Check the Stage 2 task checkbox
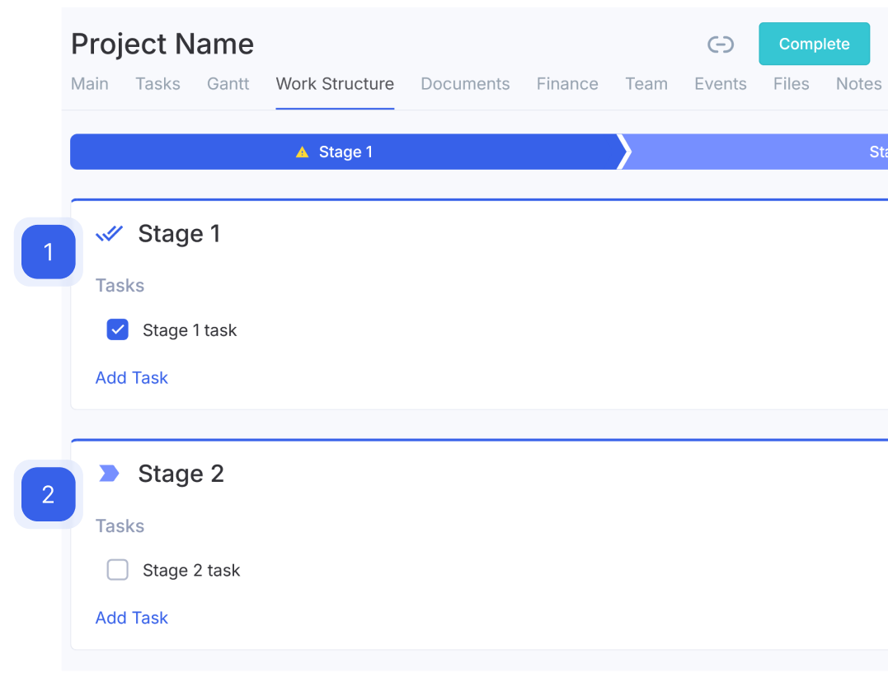Screen dimensions: 888x682 click(117, 569)
